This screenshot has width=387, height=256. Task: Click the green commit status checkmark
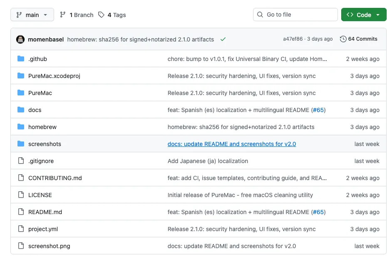(223, 39)
